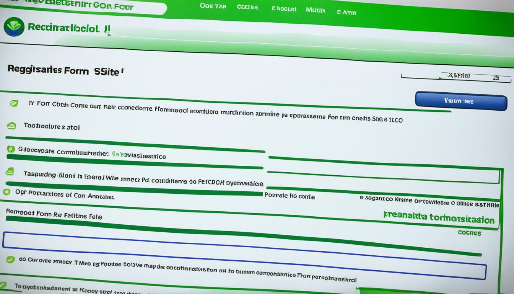
Task: Focus the search field at top right
Action: (456, 77)
